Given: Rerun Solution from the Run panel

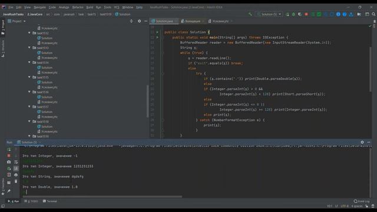Looking at the screenshot, I should (x=9, y=150).
